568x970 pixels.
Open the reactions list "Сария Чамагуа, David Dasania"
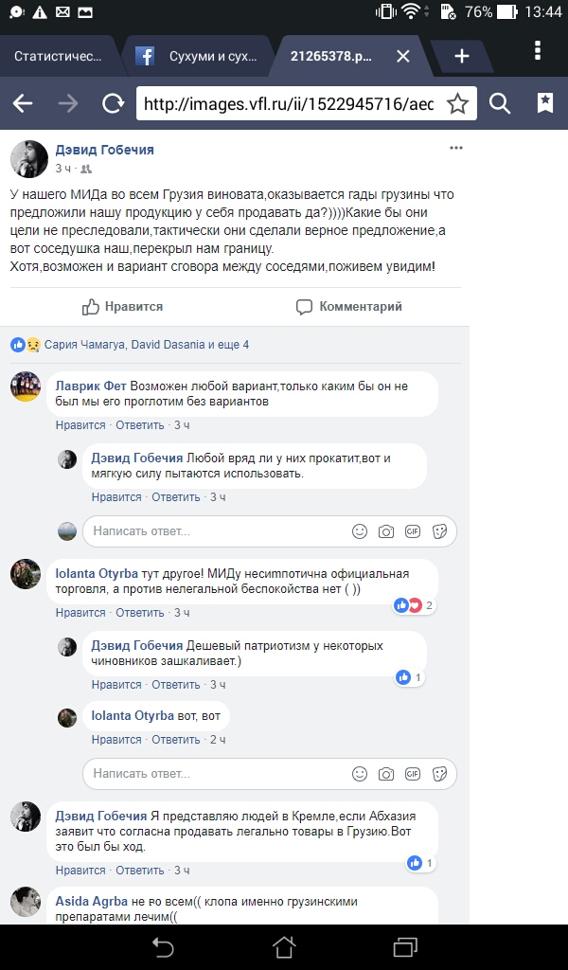click(x=146, y=345)
